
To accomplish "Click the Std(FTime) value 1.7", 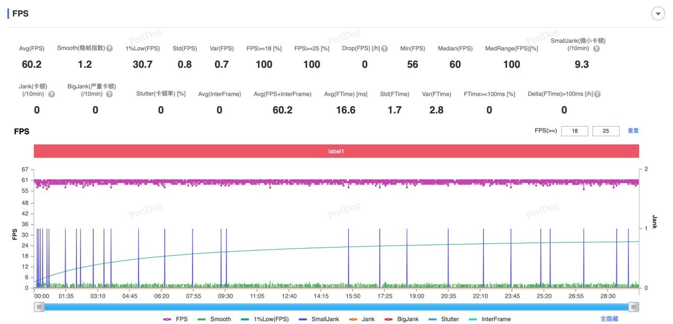I will coord(395,110).
